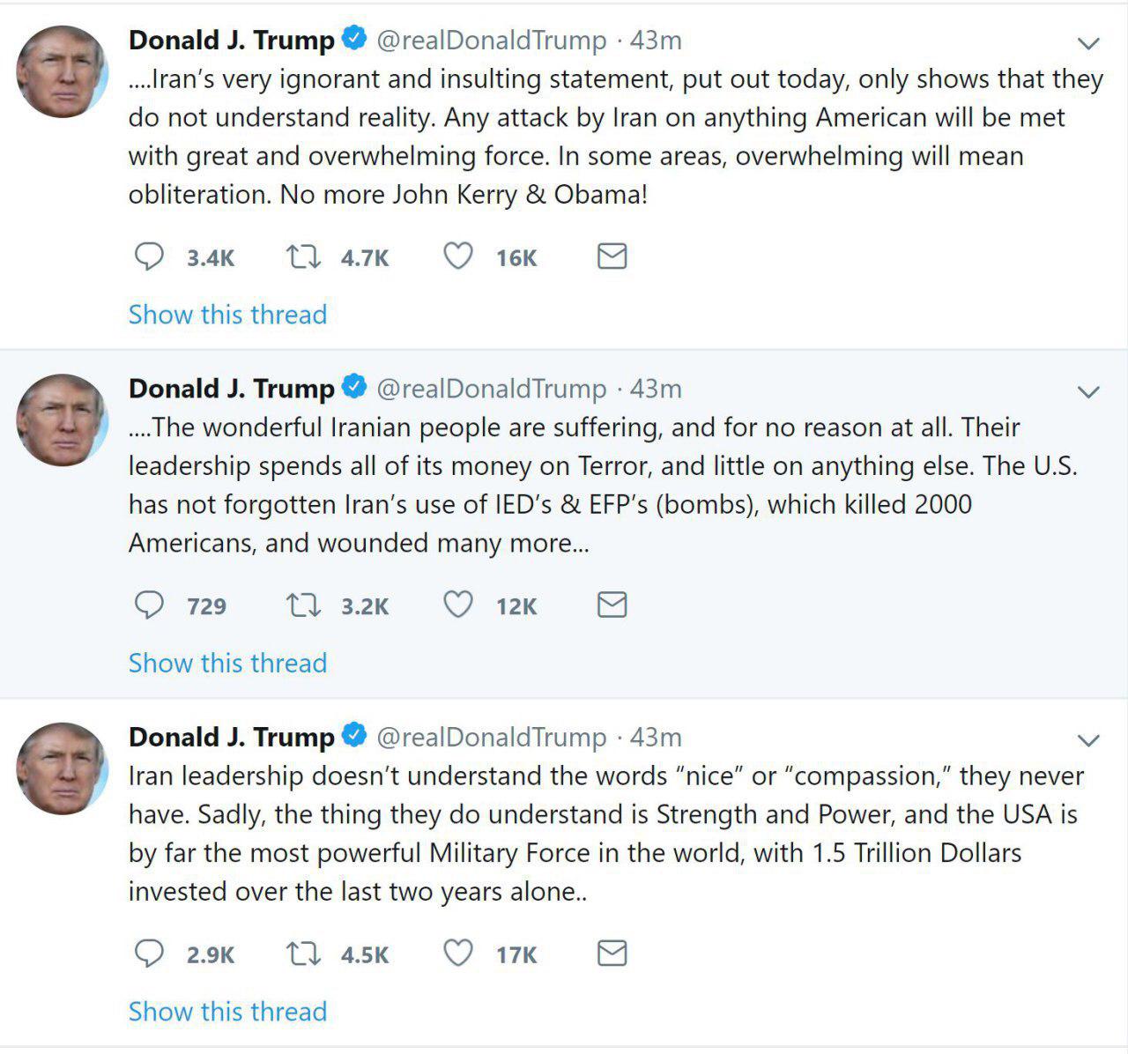Like the tweet showing 17K likes
The image size is (1128, 1054).
pos(457,954)
